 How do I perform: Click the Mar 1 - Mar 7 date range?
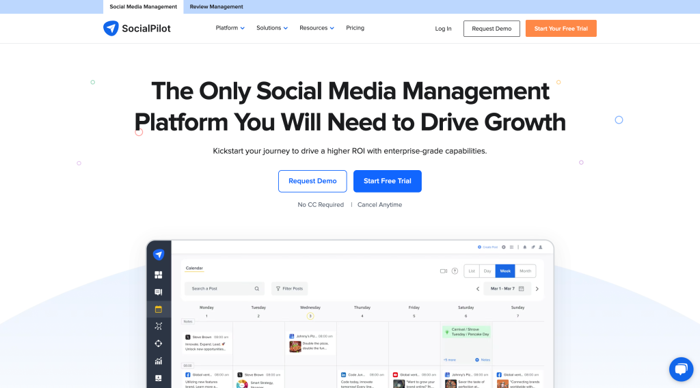coord(507,288)
